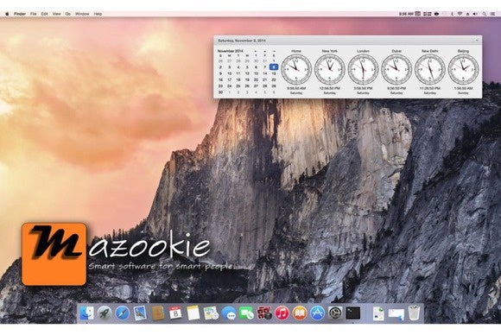The image size is (501, 335).
Task: Select November 30 in calendar
Action: click(220, 92)
